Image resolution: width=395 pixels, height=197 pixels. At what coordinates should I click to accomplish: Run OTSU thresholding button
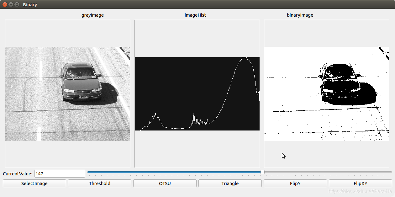[x=165, y=184]
